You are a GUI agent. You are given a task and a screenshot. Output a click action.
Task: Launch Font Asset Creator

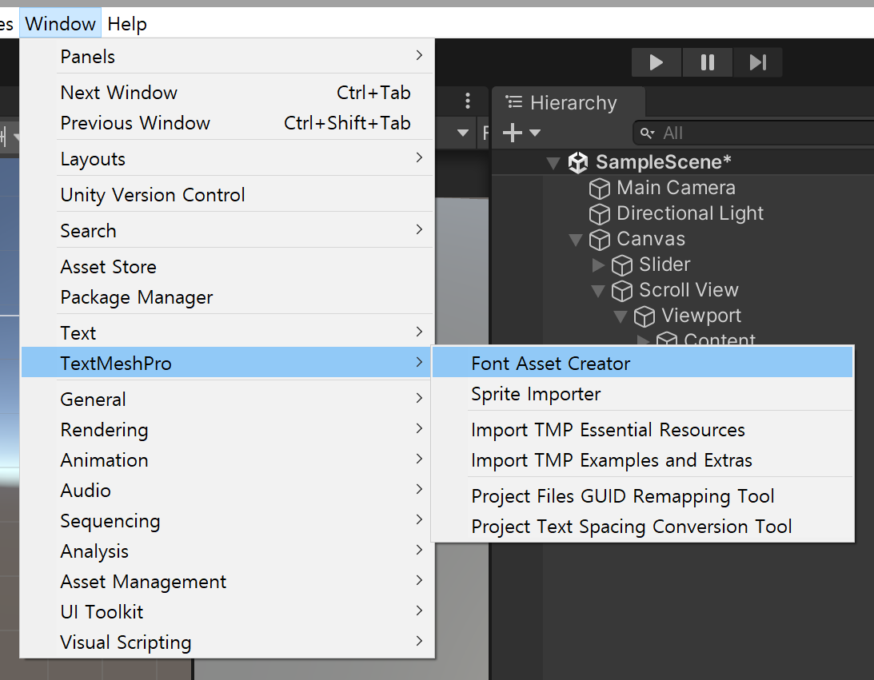pos(643,363)
